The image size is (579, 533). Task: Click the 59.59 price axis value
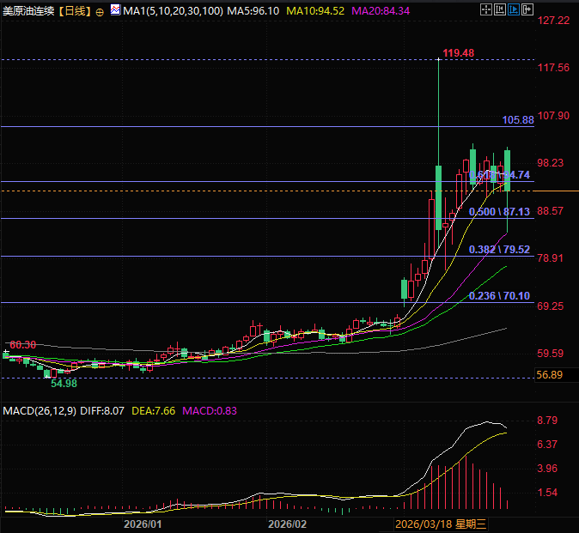pos(550,354)
